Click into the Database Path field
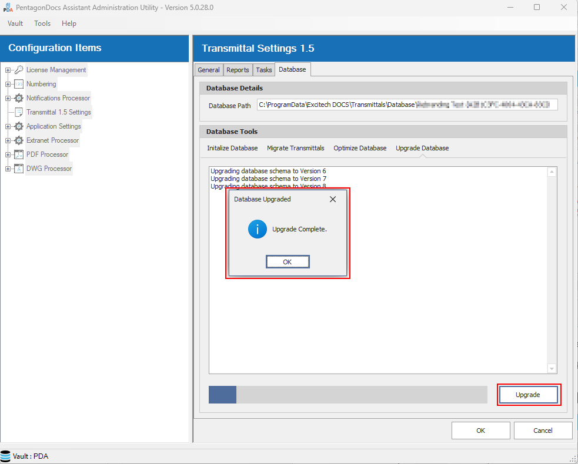Image resolution: width=578 pixels, height=464 pixels. coord(407,105)
